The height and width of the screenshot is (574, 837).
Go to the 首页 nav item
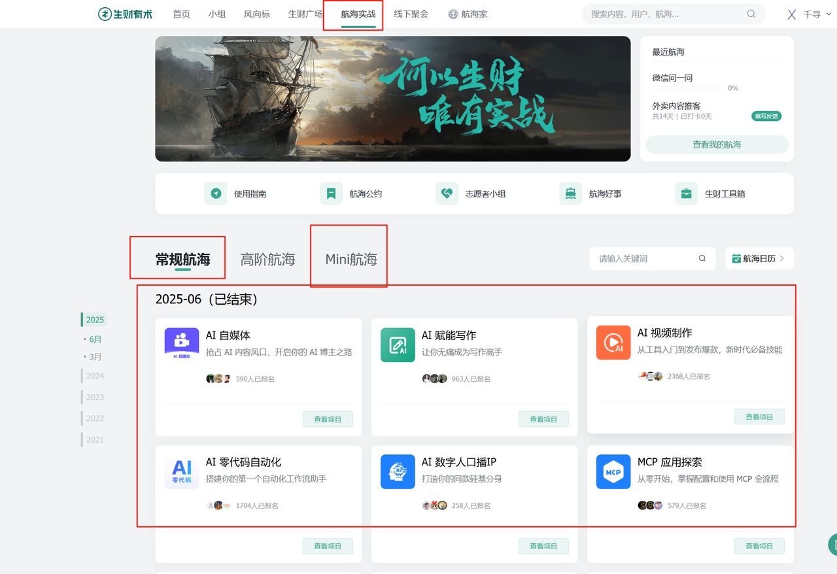[x=181, y=14]
